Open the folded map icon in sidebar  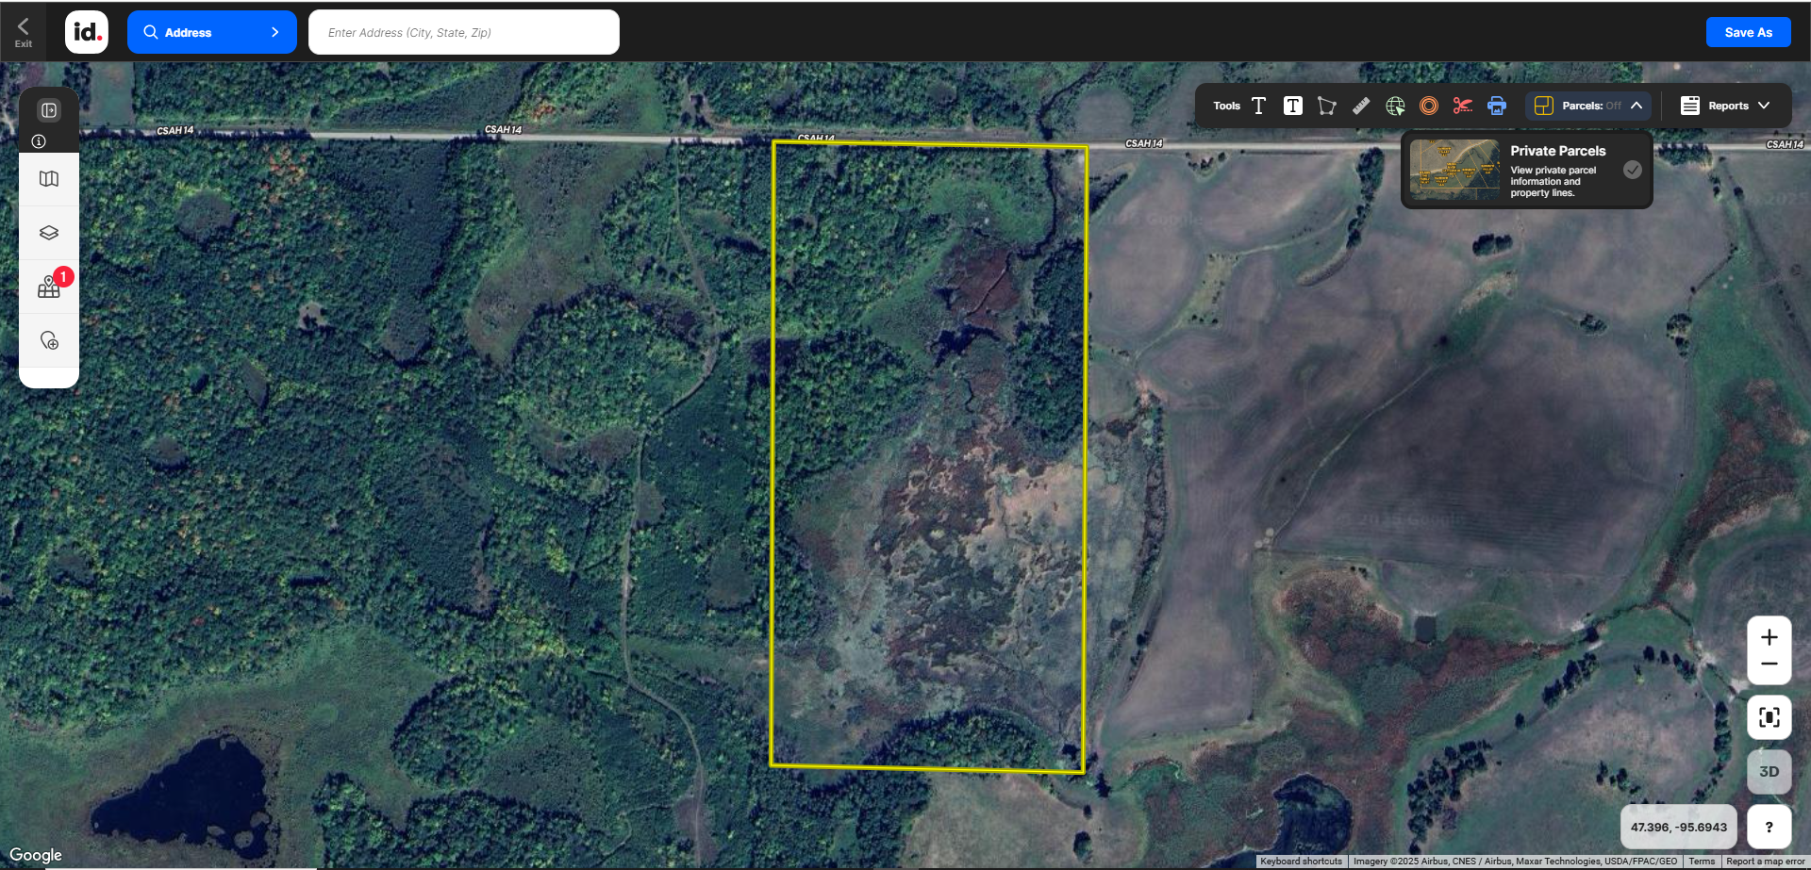49,179
